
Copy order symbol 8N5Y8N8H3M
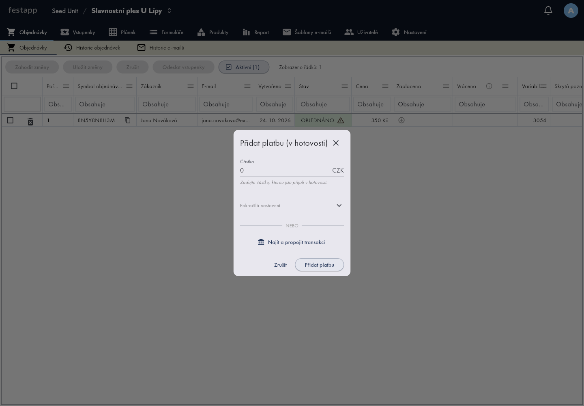click(x=128, y=120)
